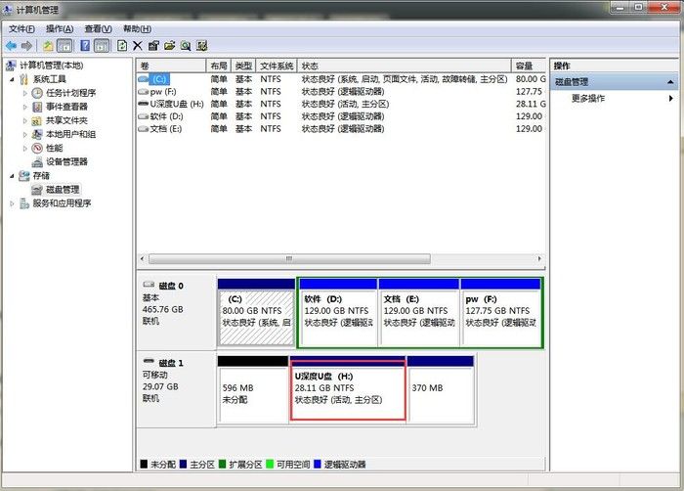Click the black X delete toolbar icon
This screenshot has height=491, width=684.
(137, 45)
